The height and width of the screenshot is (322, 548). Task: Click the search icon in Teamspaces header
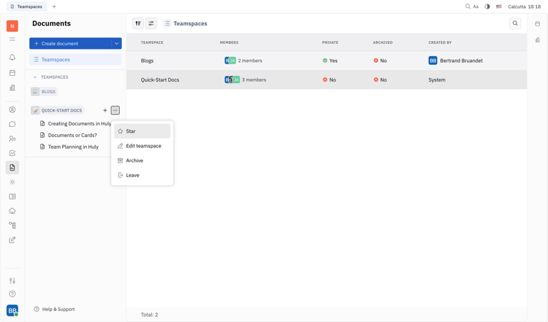(515, 23)
